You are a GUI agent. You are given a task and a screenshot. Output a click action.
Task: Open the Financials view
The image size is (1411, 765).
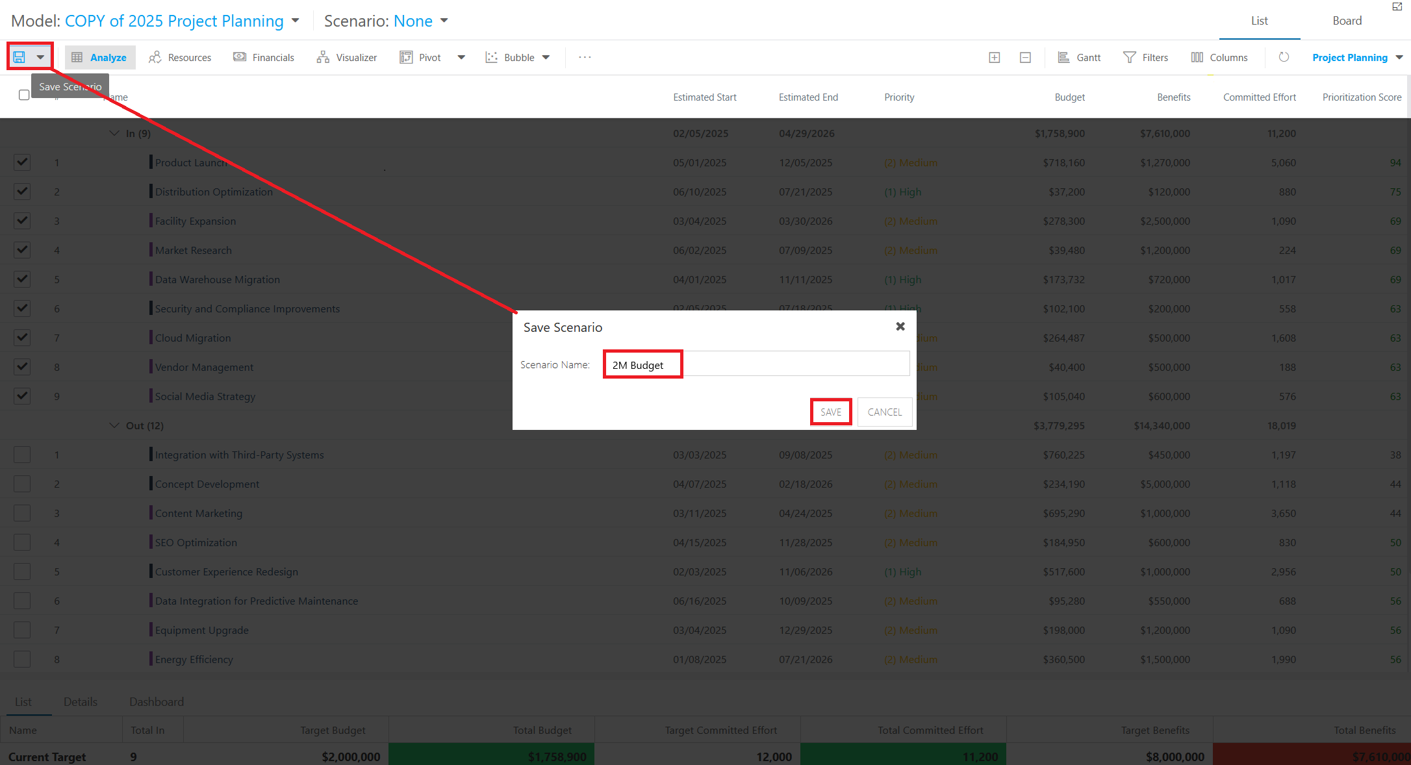pyautogui.click(x=264, y=57)
